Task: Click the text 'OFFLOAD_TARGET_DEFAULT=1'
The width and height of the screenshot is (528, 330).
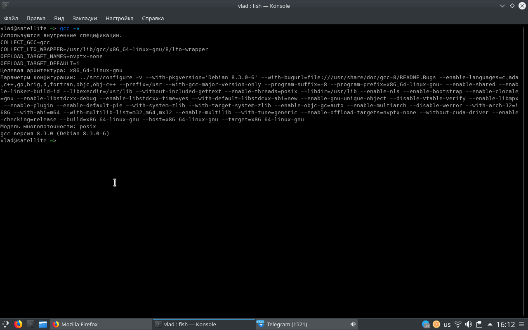Action: 40,64
